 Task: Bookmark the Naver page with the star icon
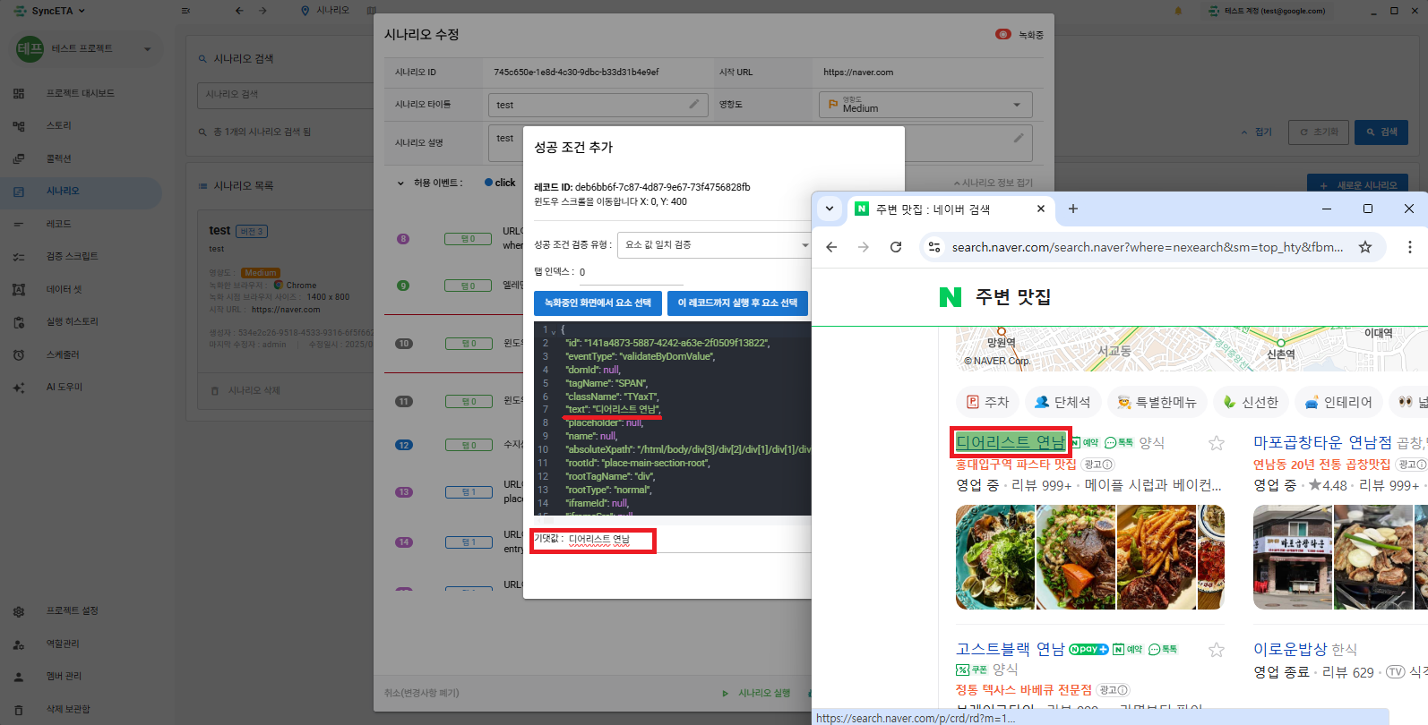1365,247
